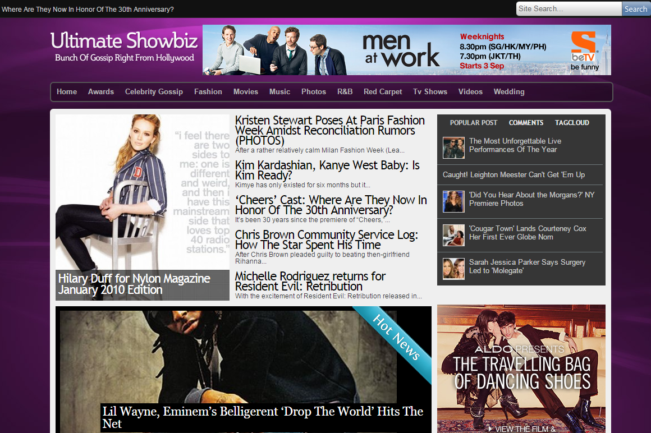The height and width of the screenshot is (433, 651).
Task: Open the Celebrity Gossip menu item
Action: [154, 92]
